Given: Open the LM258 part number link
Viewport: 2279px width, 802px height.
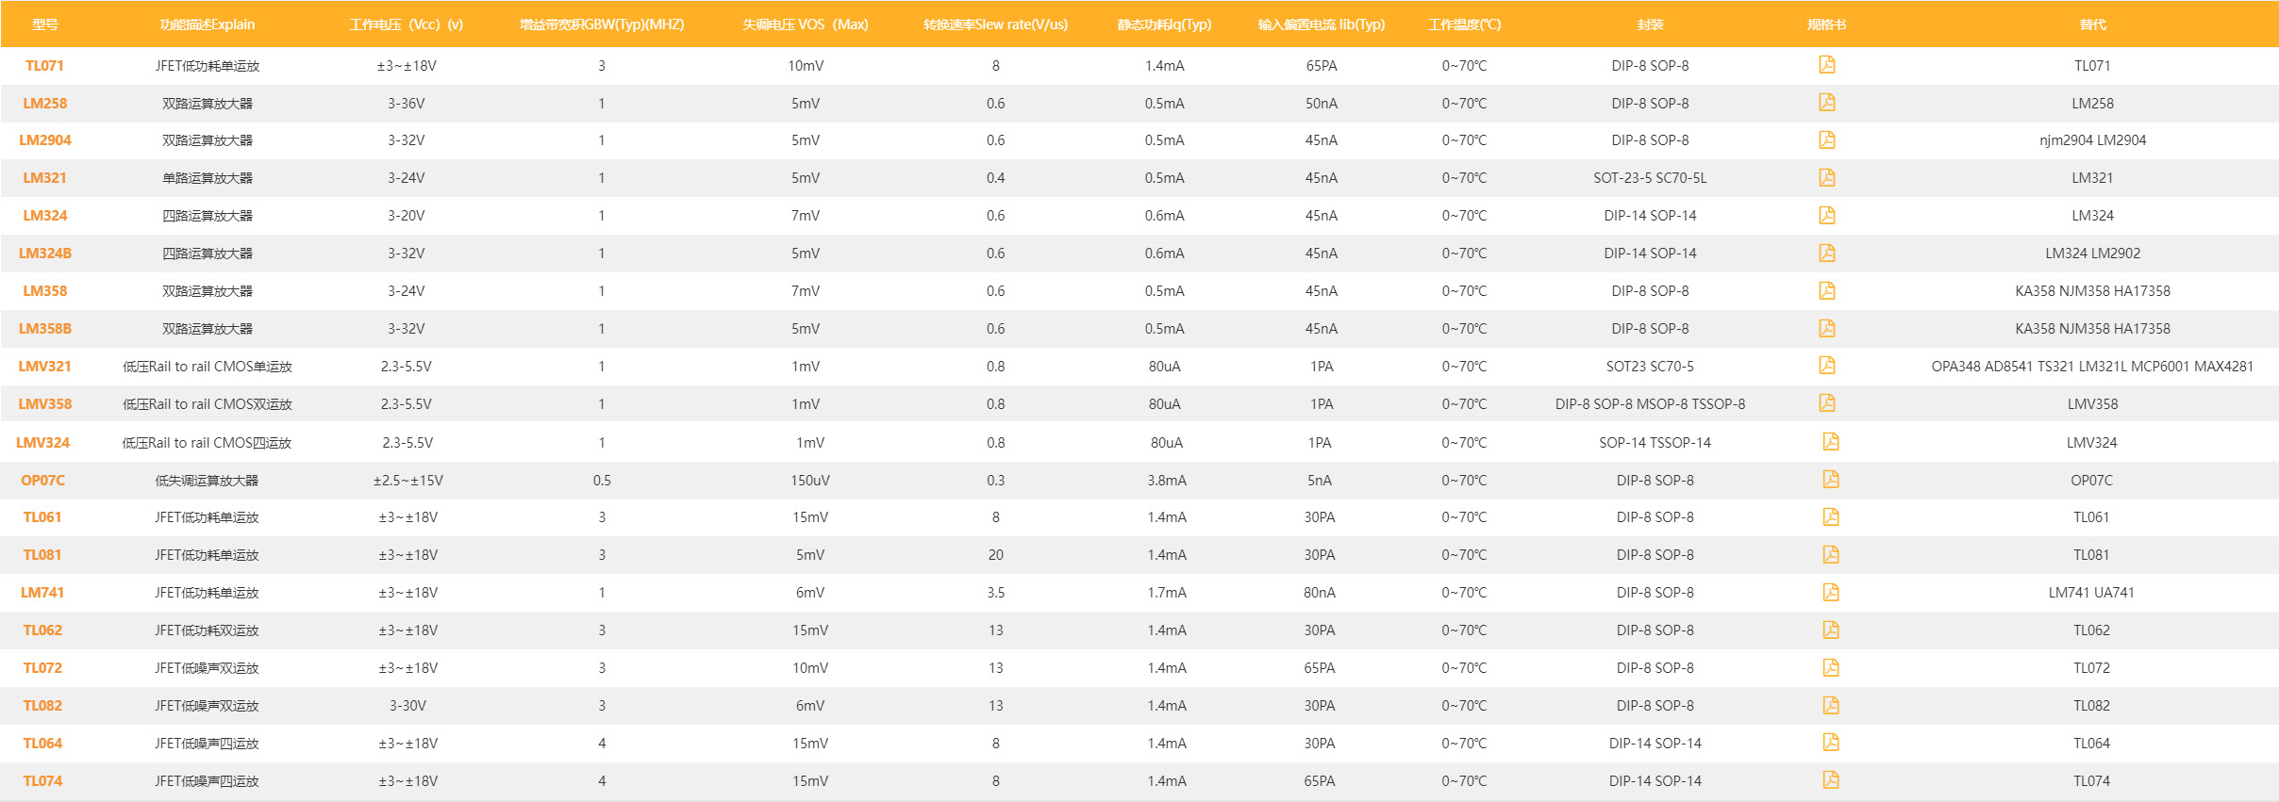Looking at the screenshot, I should click(x=44, y=104).
